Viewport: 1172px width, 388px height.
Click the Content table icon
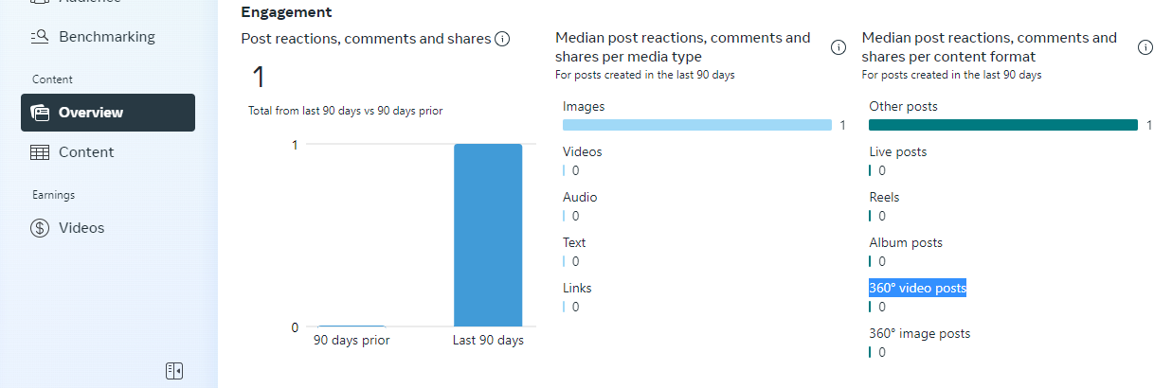click(x=40, y=152)
